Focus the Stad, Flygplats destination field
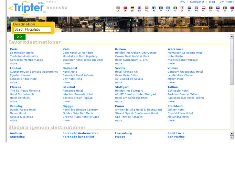235x176 pixels. [32, 29]
